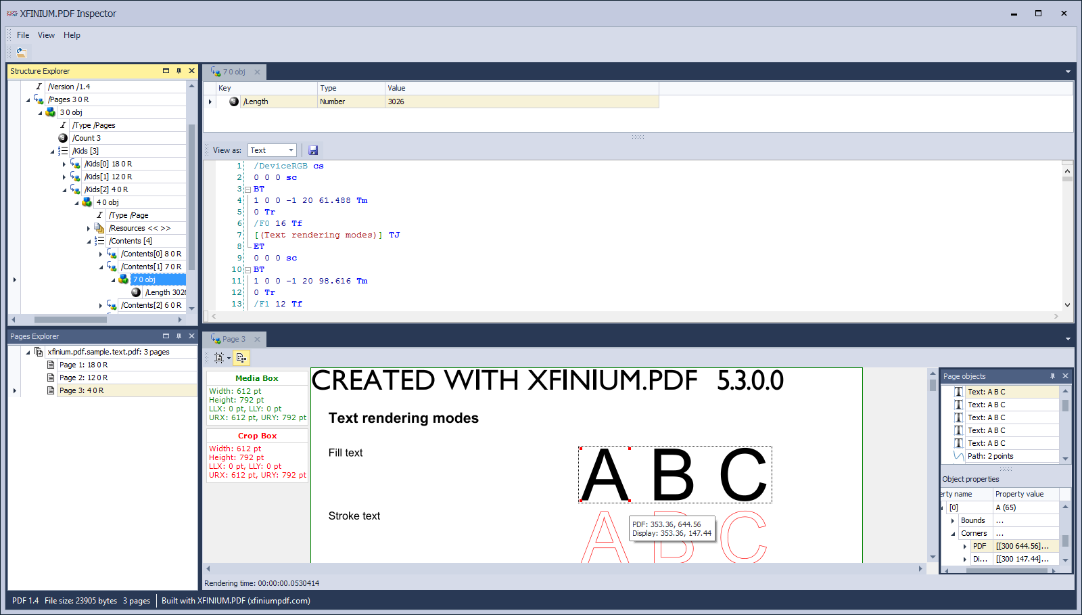1082x615 pixels.
Task: Collapse BT block at line 3
Action: (248, 189)
